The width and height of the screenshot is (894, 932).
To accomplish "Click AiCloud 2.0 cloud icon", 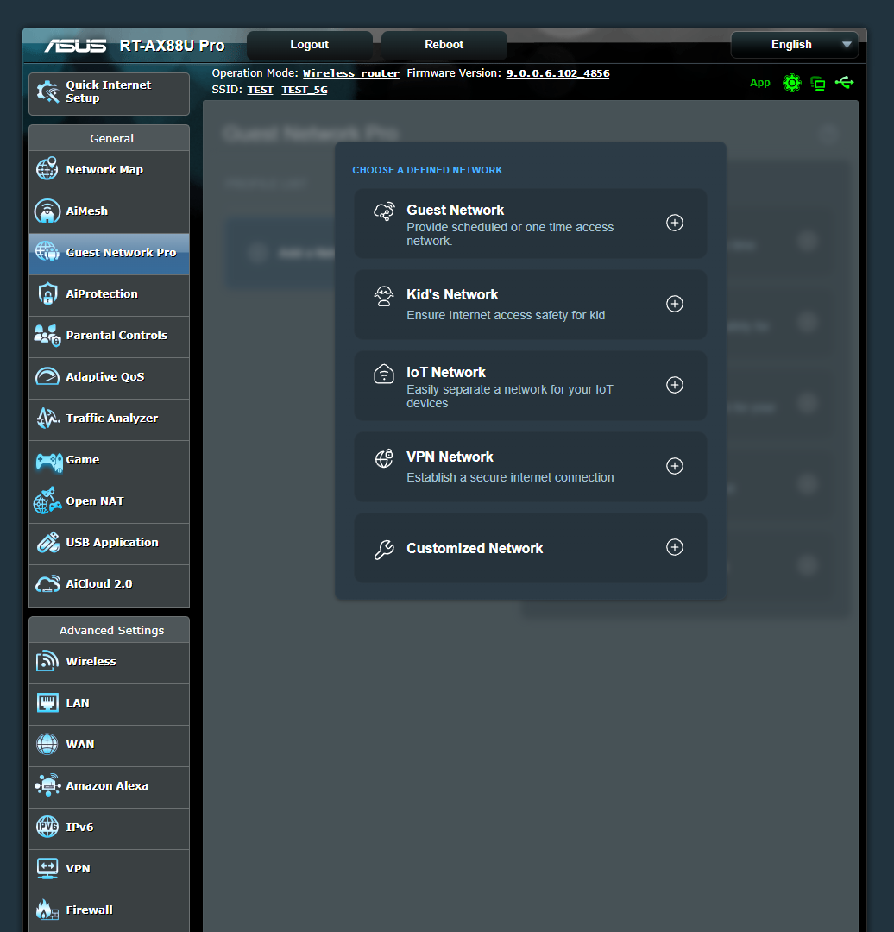I will 47,583.
